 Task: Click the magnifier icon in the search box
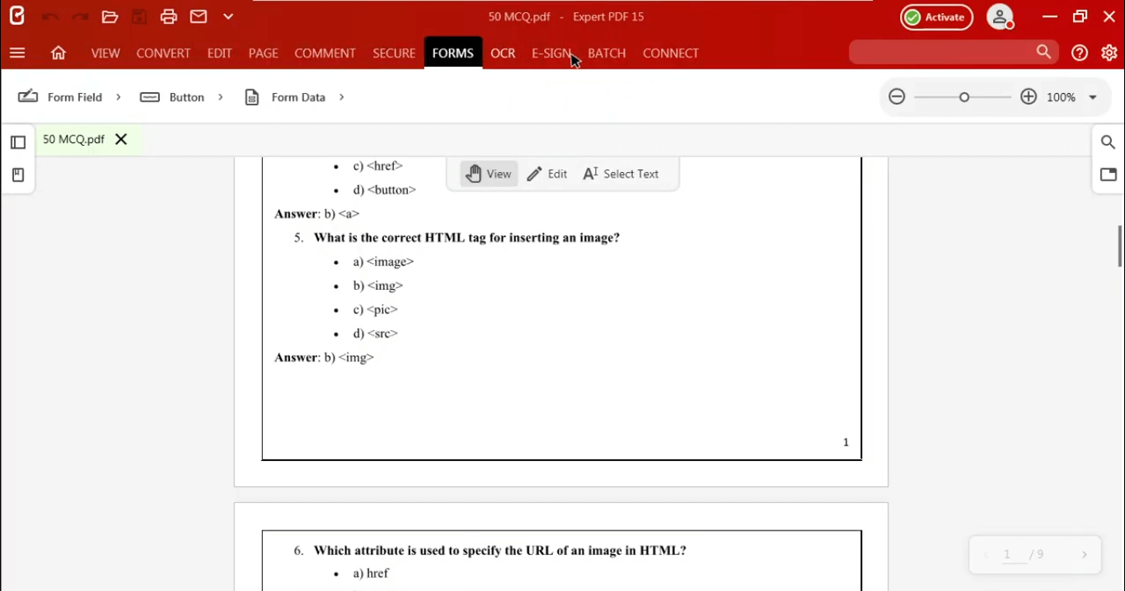(1043, 53)
